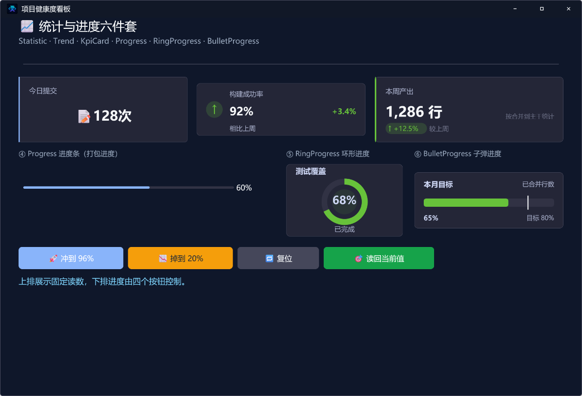Click the 已完成 caption under the ring
Screen dimensions: 582x396
tap(344, 229)
